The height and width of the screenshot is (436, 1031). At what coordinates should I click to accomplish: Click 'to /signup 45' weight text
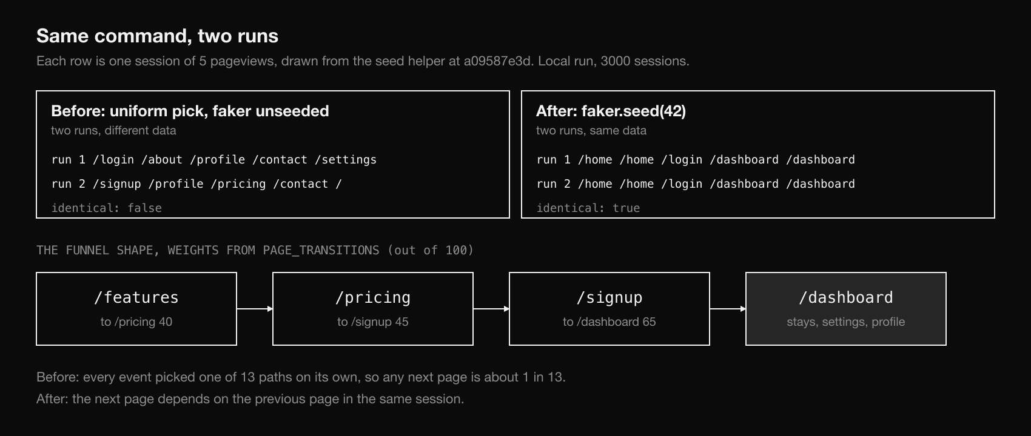(373, 322)
